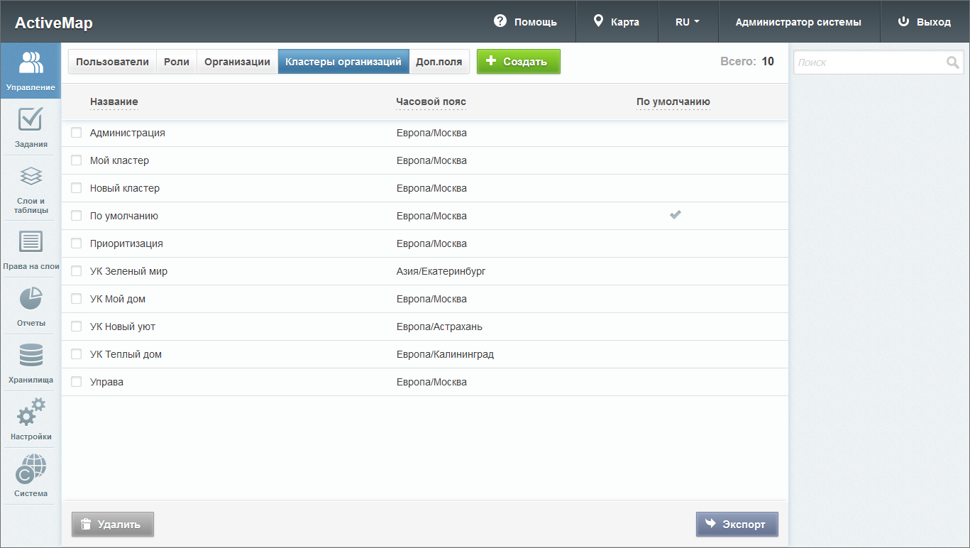Focus the Поиск search field
Screen dimensions: 970x548
click(x=869, y=62)
